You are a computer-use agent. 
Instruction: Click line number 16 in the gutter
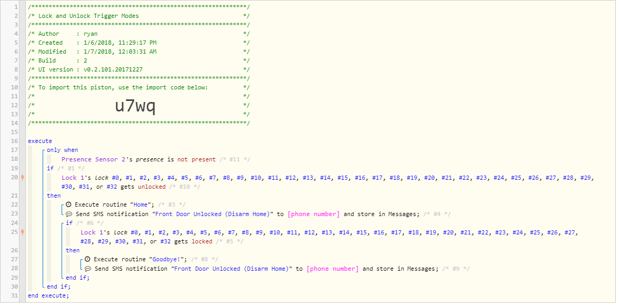(x=15, y=141)
